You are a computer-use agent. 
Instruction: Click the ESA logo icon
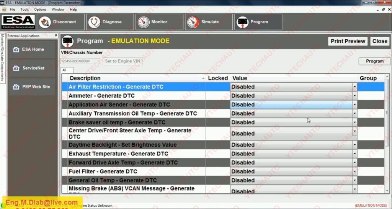tap(18, 22)
